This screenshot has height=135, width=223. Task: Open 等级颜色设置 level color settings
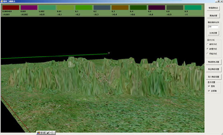pyautogui.click(x=214, y=62)
